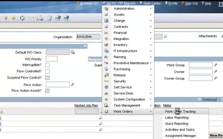Viewport: 223px width, 139px height.
Task: Sort by Nested Job Plan column header
Action: [x=86, y=105]
